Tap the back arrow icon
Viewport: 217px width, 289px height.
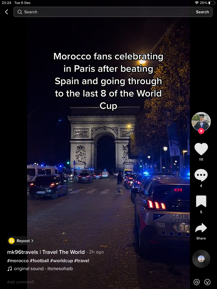(7, 12)
